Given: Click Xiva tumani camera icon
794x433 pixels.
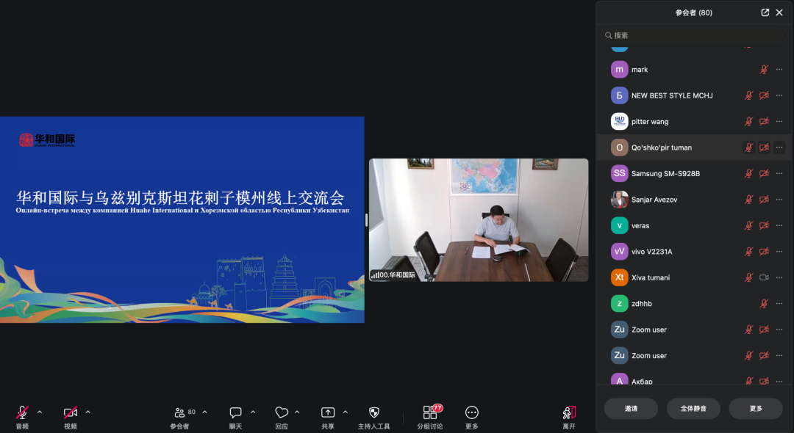Looking at the screenshot, I should coord(764,277).
